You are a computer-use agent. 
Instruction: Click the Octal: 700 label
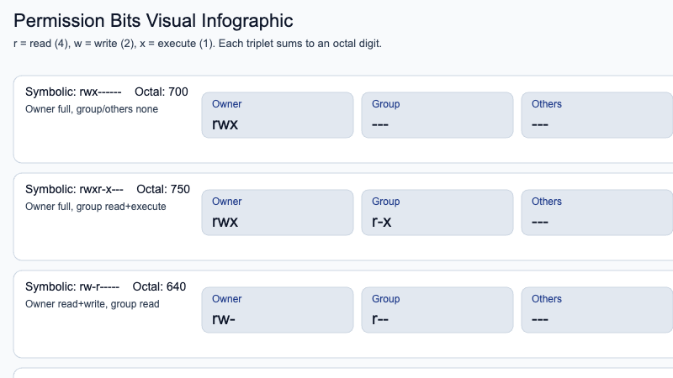(162, 92)
